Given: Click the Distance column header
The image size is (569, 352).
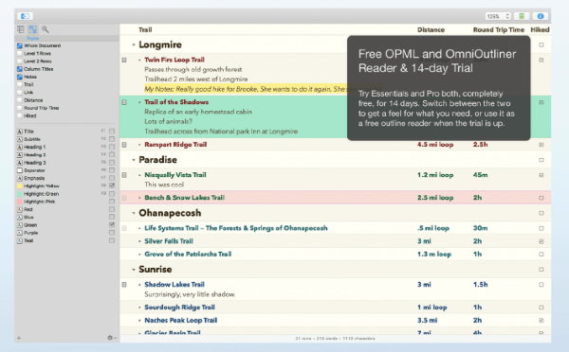Looking at the screenshot, I should (x=431, y=29).
